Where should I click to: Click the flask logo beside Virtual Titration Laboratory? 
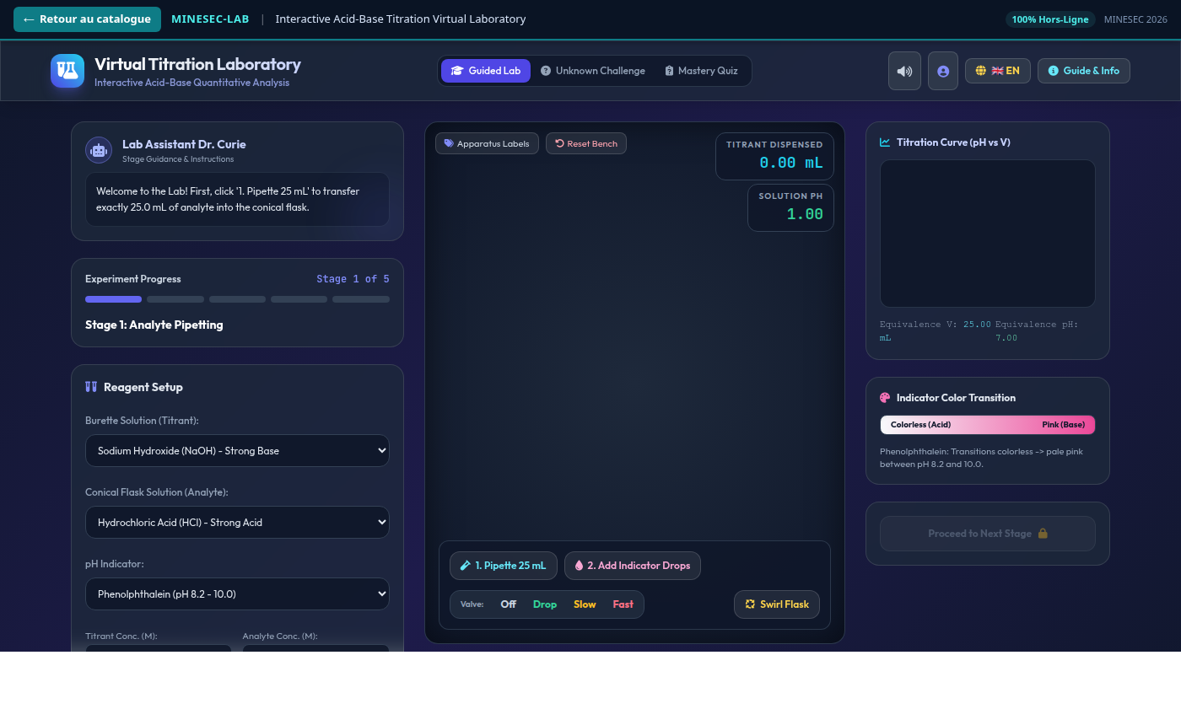67,71
